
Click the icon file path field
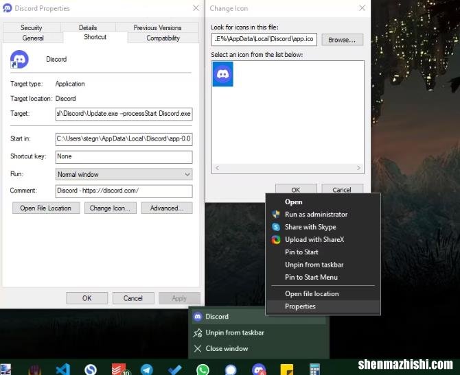264,39
